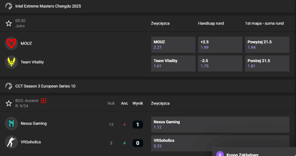Open the Nexus Gaming team name
The width and height of the screenshot is (296, 156).
34,123
